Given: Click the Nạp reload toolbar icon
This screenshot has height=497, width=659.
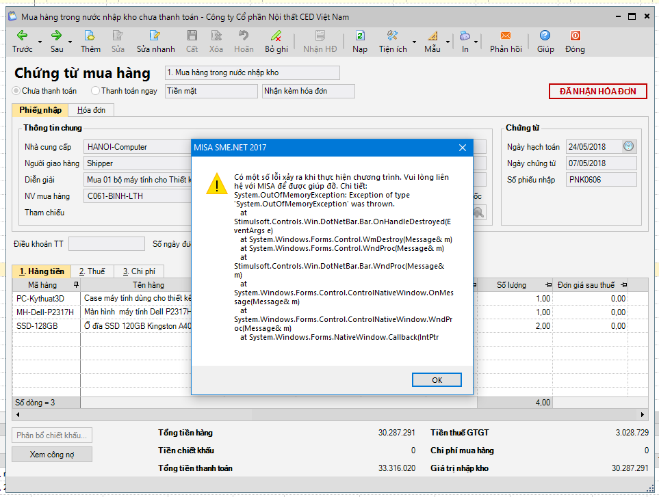Looking at the screenshot, I should tap(360, 36).
